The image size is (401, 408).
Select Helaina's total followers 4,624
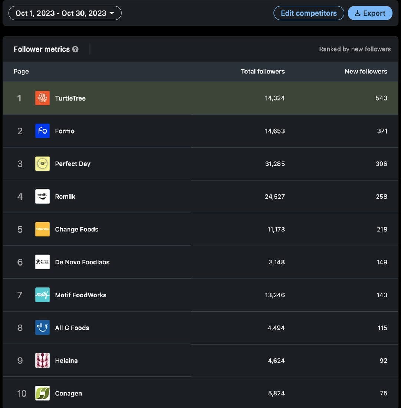(x=276, y=361)
